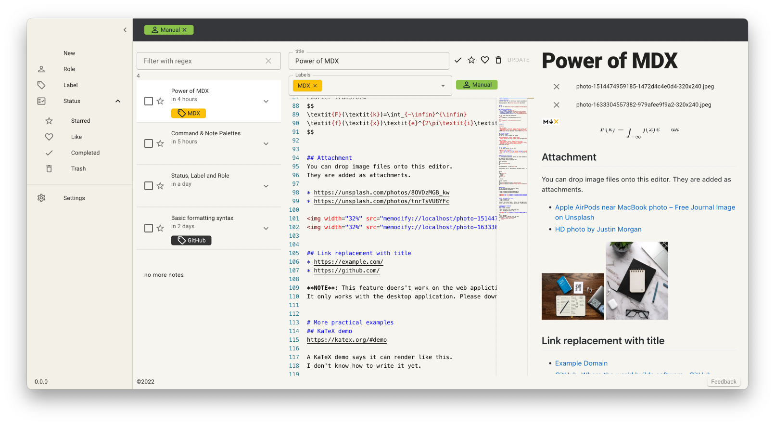This screenshot has height=425, width=775.
Task: Open Label in the sidebar menu
Action: pos(71,85)
